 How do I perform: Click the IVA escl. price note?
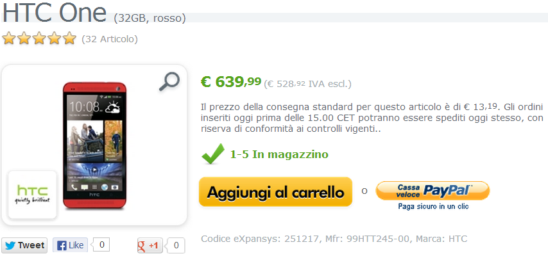(x=308, y=84)
